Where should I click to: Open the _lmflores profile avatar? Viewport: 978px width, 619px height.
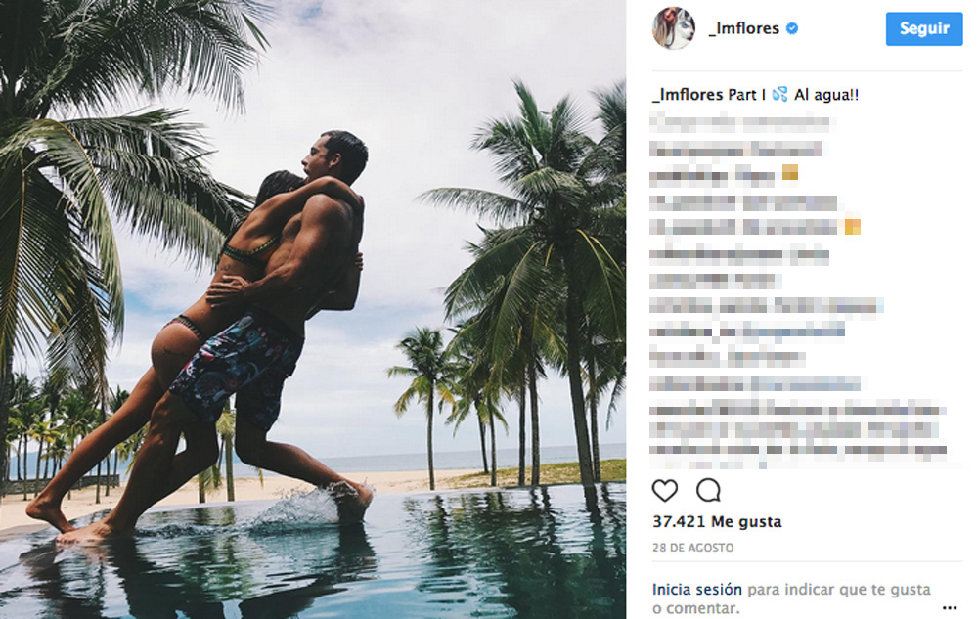(674, 28)
